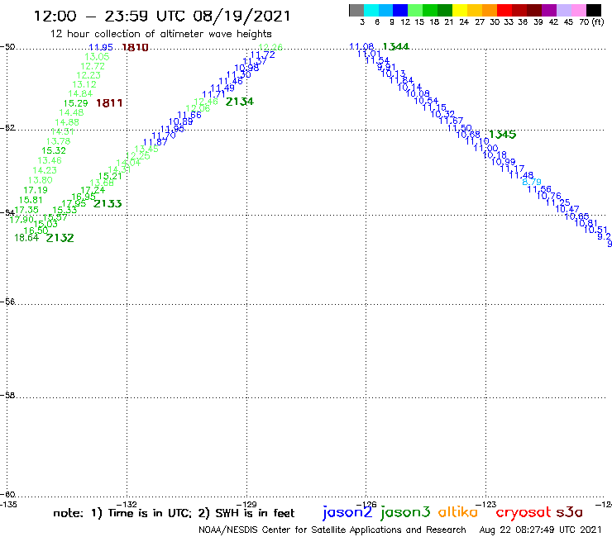Click the lavender swatch in the color scale
612x537 pixels.
(x=563, y=10)
